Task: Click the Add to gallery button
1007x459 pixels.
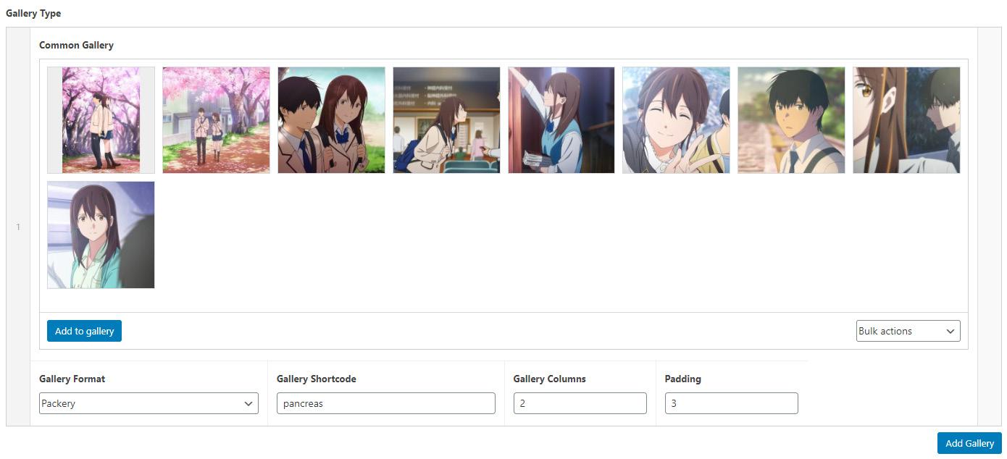Action: point(84,331)
